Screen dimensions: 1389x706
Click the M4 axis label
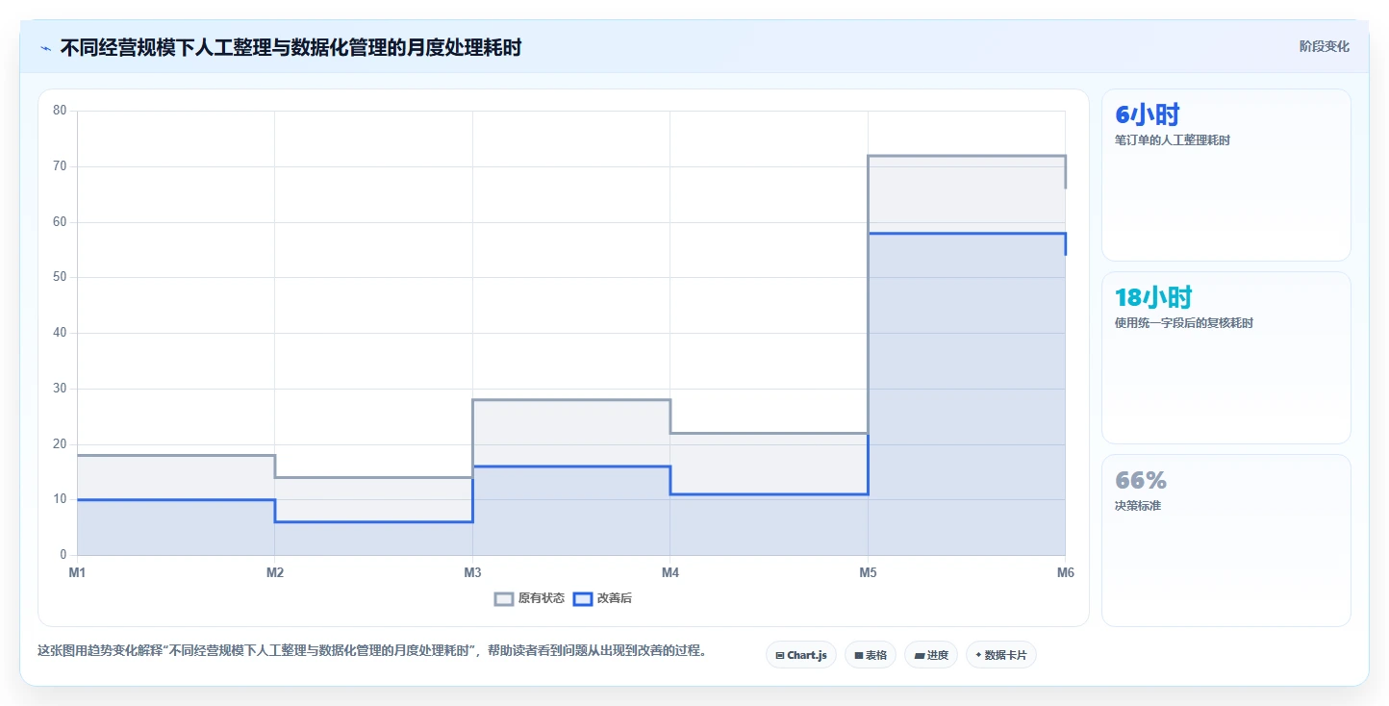click(x=670, y=572)
